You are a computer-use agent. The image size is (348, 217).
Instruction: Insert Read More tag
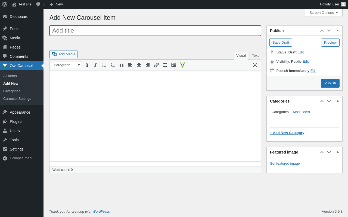[165, 65]
